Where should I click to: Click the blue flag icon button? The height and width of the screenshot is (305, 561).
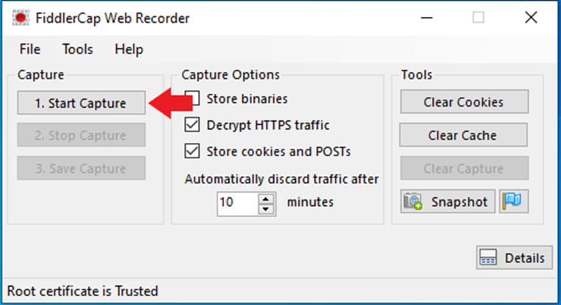pos(513,201)
